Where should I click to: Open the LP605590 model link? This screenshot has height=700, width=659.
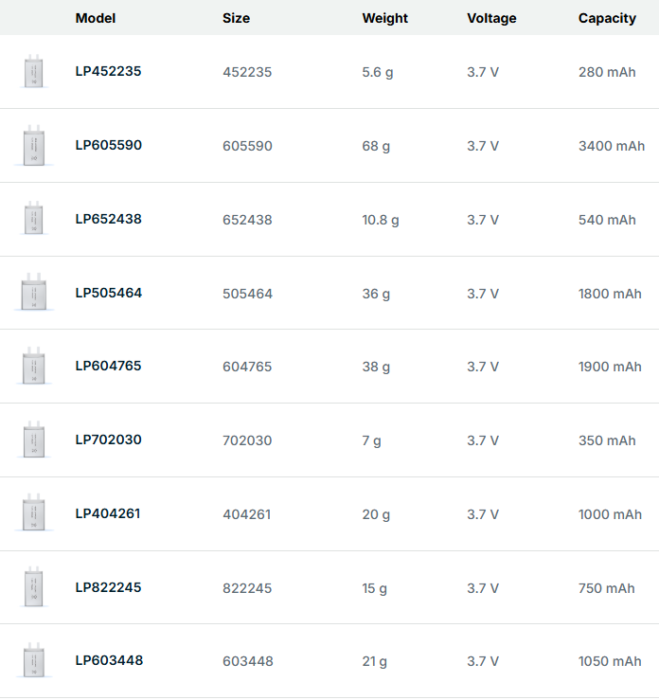(x=108, y=145)
